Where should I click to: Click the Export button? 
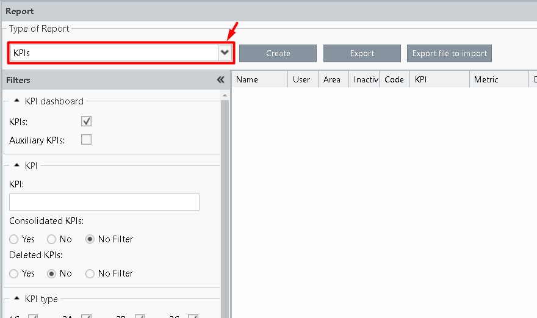point(362,54)
